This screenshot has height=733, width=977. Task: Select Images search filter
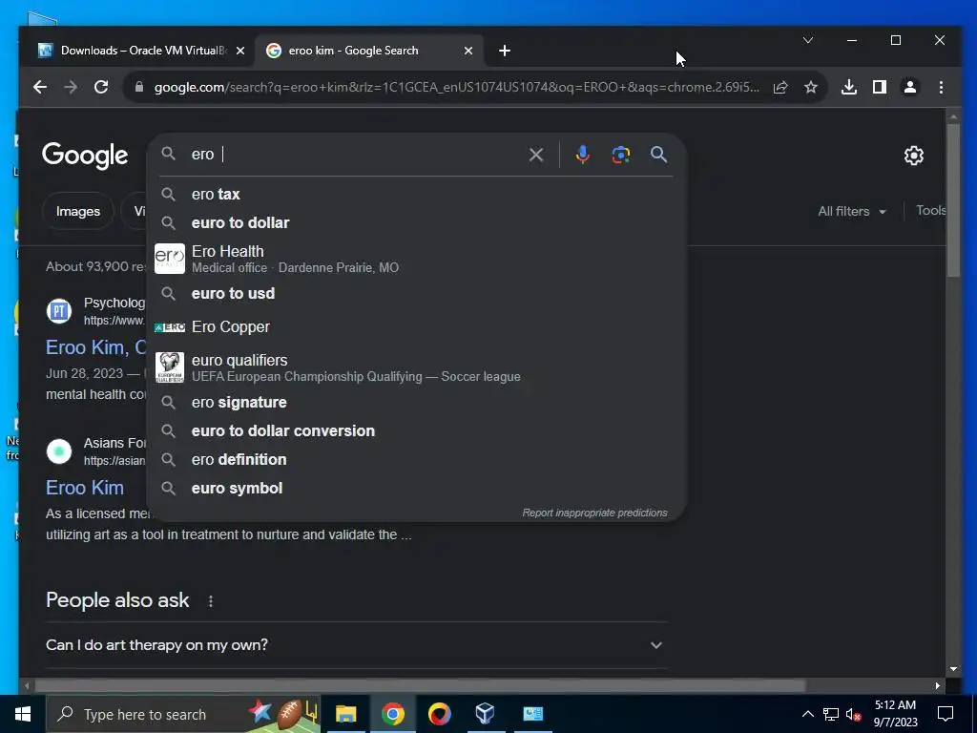pyautogui.click(x=78, y=211)
